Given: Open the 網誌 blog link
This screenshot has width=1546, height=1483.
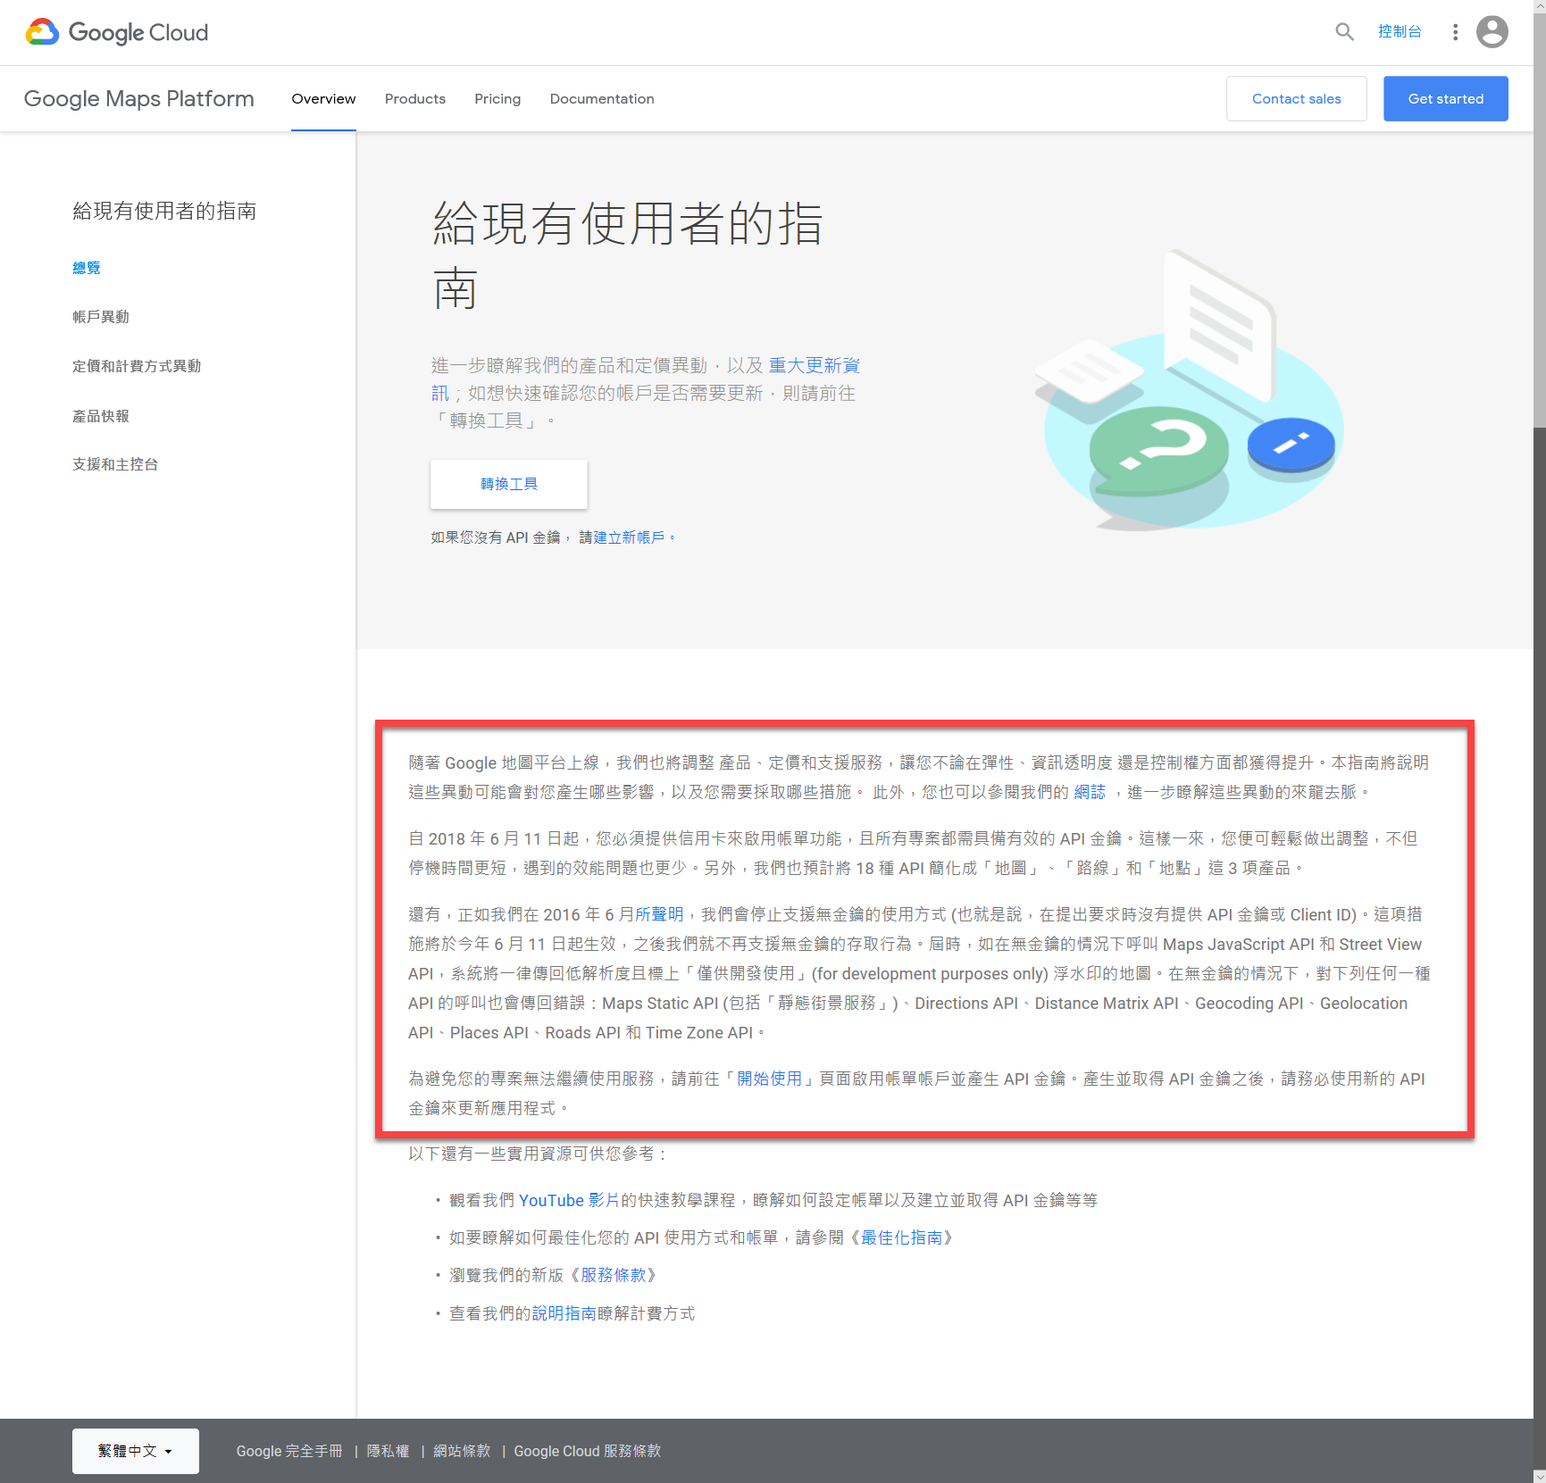Looking at the screenshot, I should (1090, 792).
